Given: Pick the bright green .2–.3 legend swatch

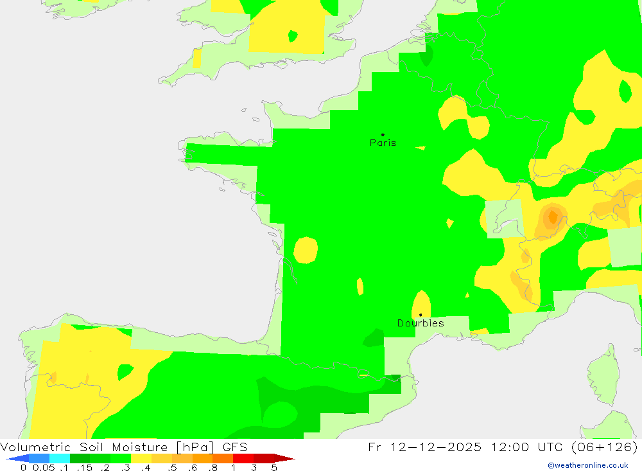Looking at the screenshot, I should click(121, 458).
